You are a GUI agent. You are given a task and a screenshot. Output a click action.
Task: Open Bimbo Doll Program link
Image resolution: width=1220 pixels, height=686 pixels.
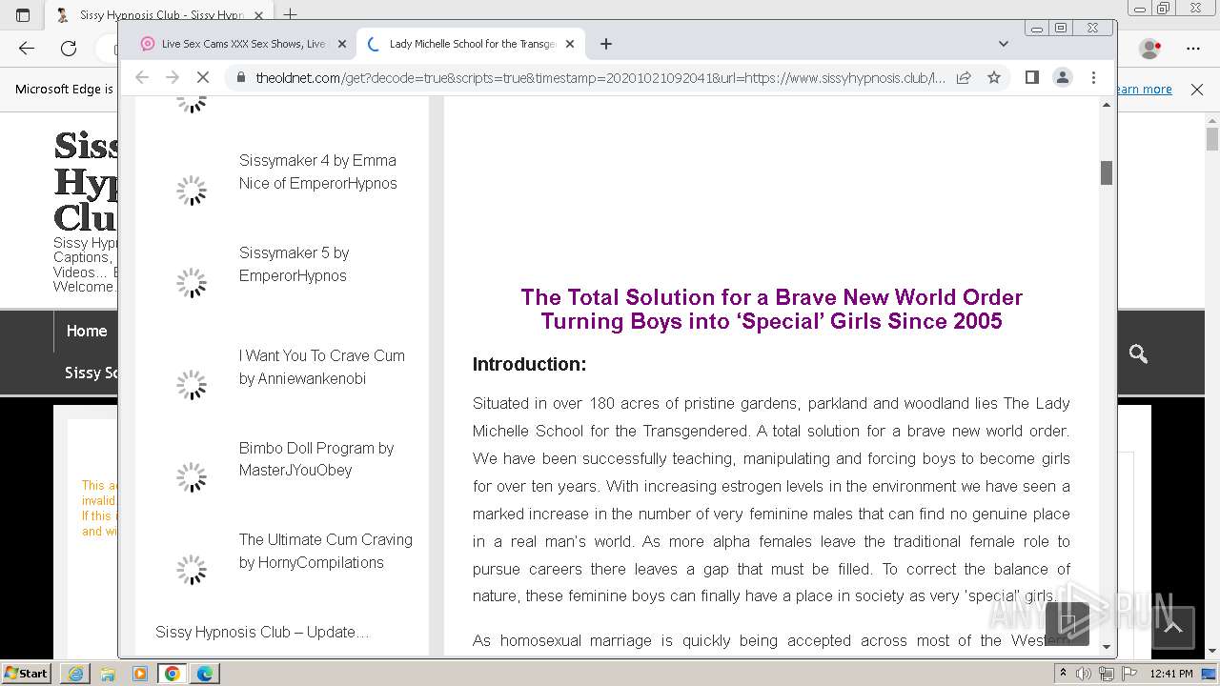coord(315,459)
